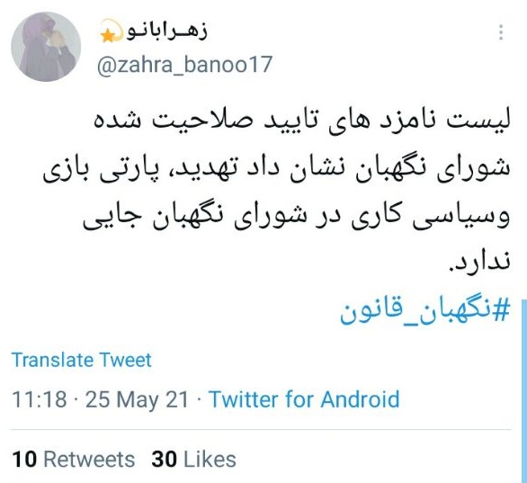
Task: Click tweet line starting with وسیاسی کاری
Action: click(x=297, y=219)
